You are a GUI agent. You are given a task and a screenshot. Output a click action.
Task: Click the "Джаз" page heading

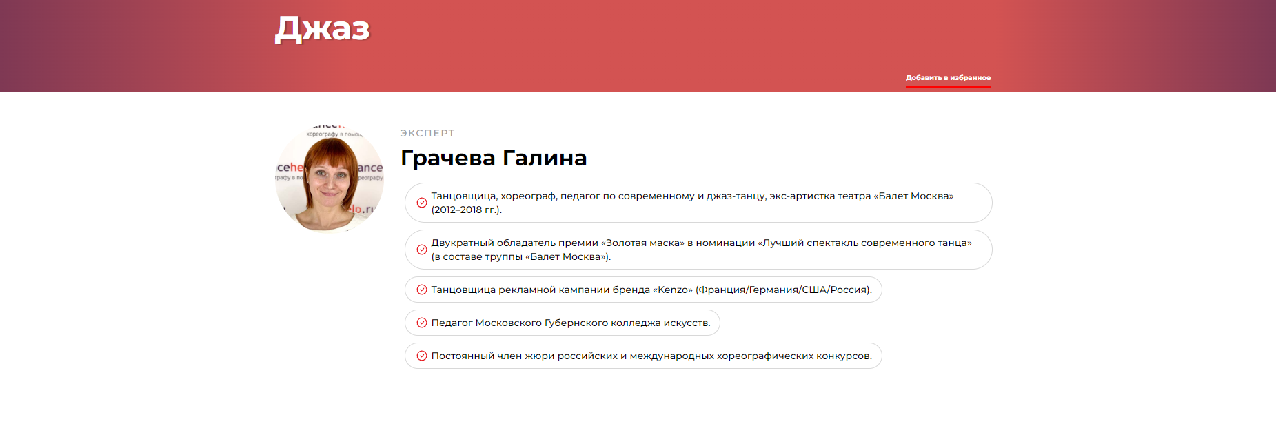[x=322, y=30]
